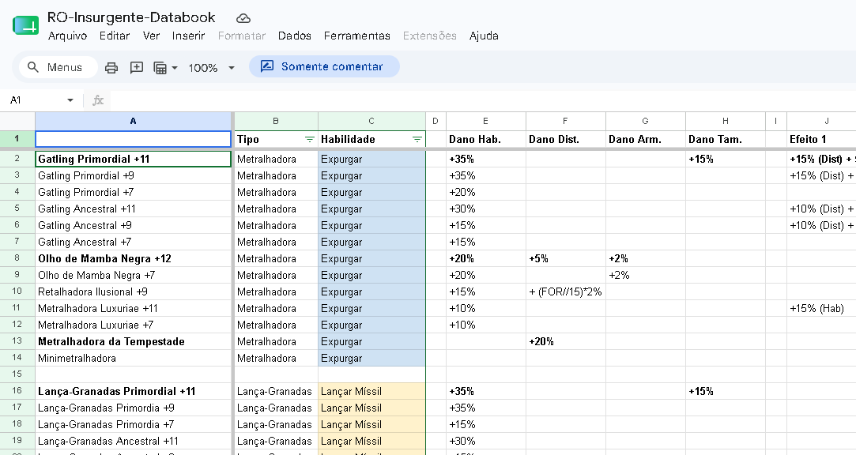Open the Tipo column filter icon

pos(310,140)
